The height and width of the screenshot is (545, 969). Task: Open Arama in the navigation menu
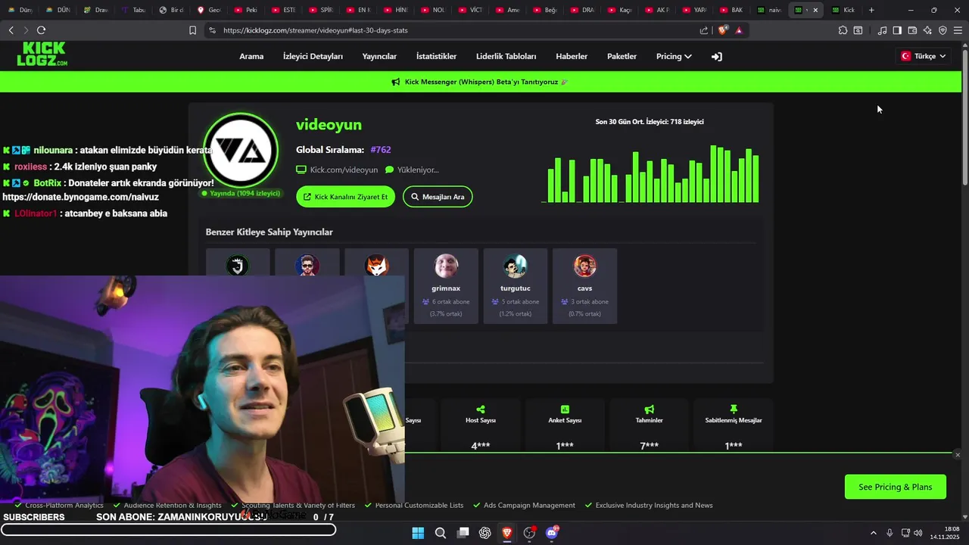[x=251, y=57]
